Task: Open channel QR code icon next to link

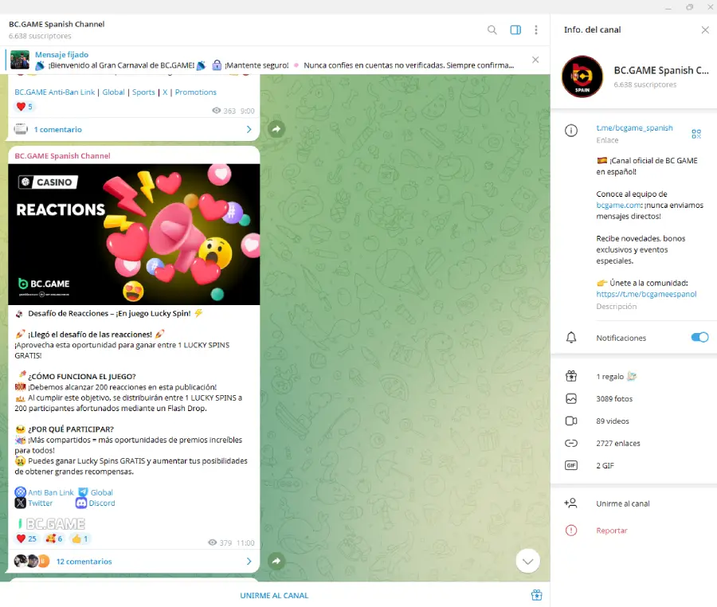Action: [698, 131]
